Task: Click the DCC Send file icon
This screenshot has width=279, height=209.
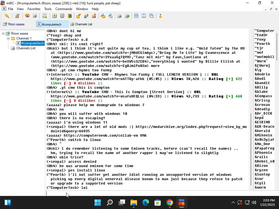Action: (78, 16)
